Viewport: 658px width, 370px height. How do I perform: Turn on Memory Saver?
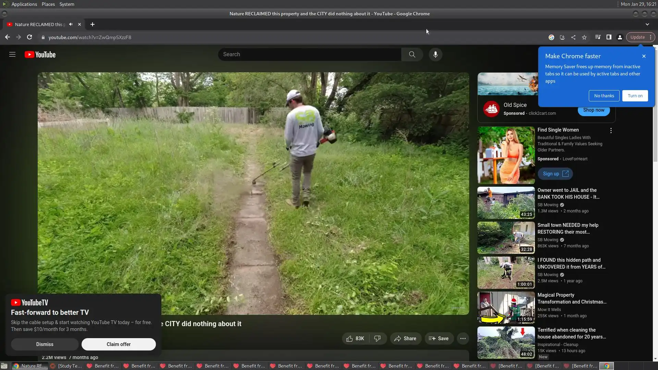point(635,96)
